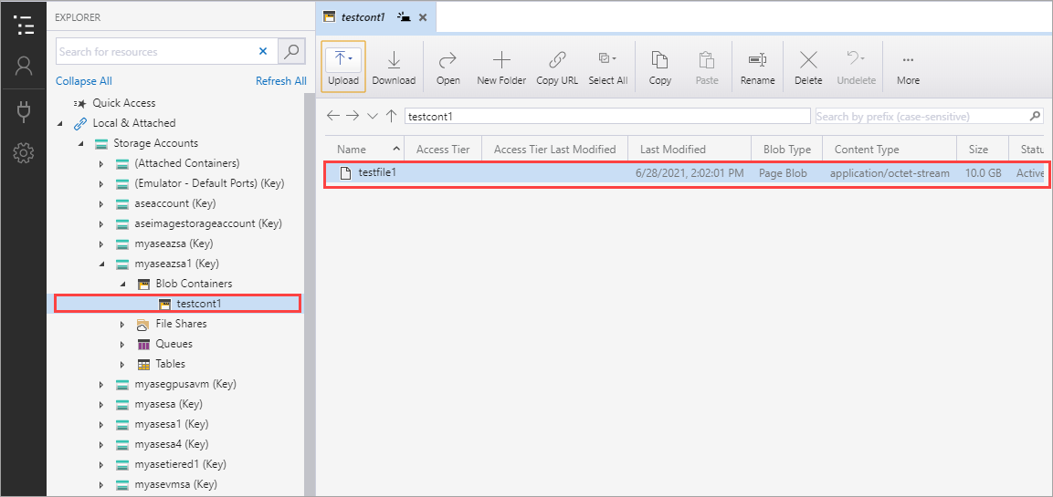Click the 10.0 GB size cell
This screenshot has height=497, width=1053.
[984, 173]
